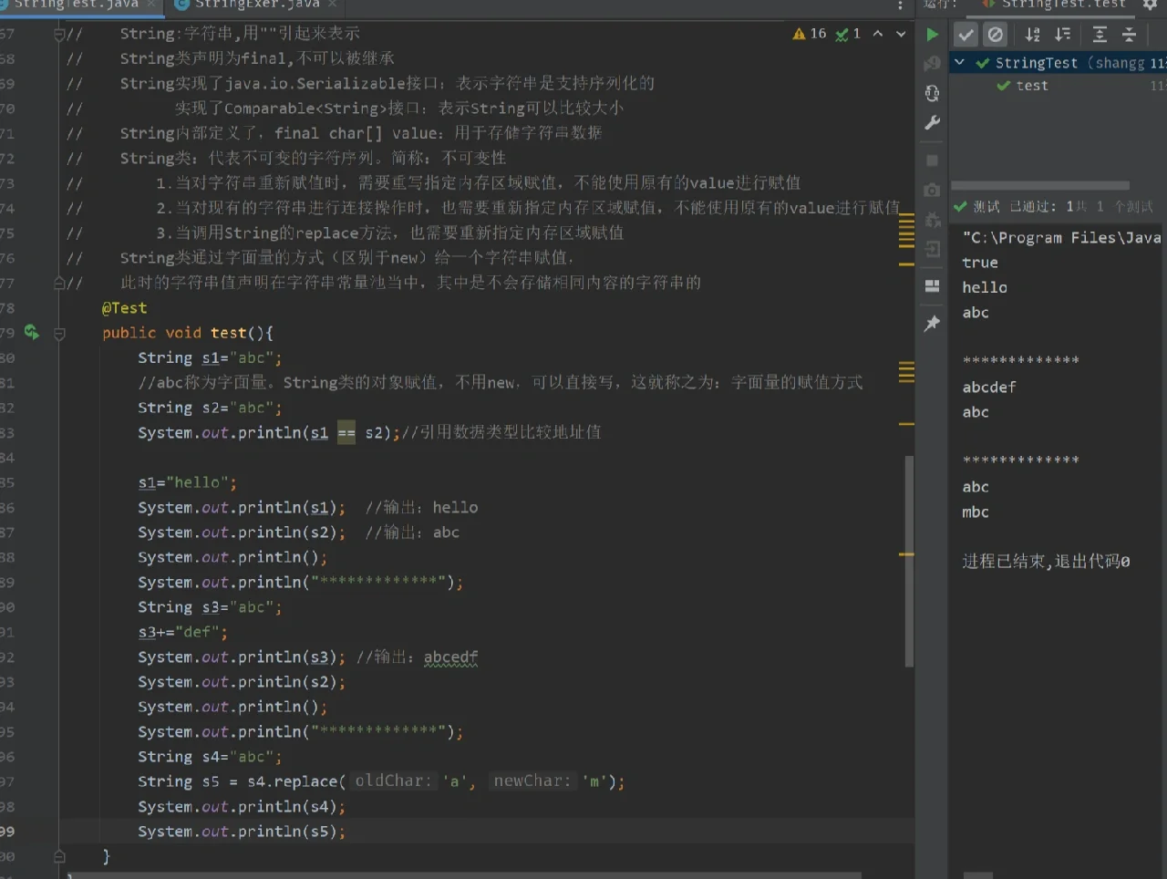Image resolution: width=1167 pixels, height=879 pixels.
Task: Click fold end marker at 此时的字符串值 comment line
Action: point(58,284)
